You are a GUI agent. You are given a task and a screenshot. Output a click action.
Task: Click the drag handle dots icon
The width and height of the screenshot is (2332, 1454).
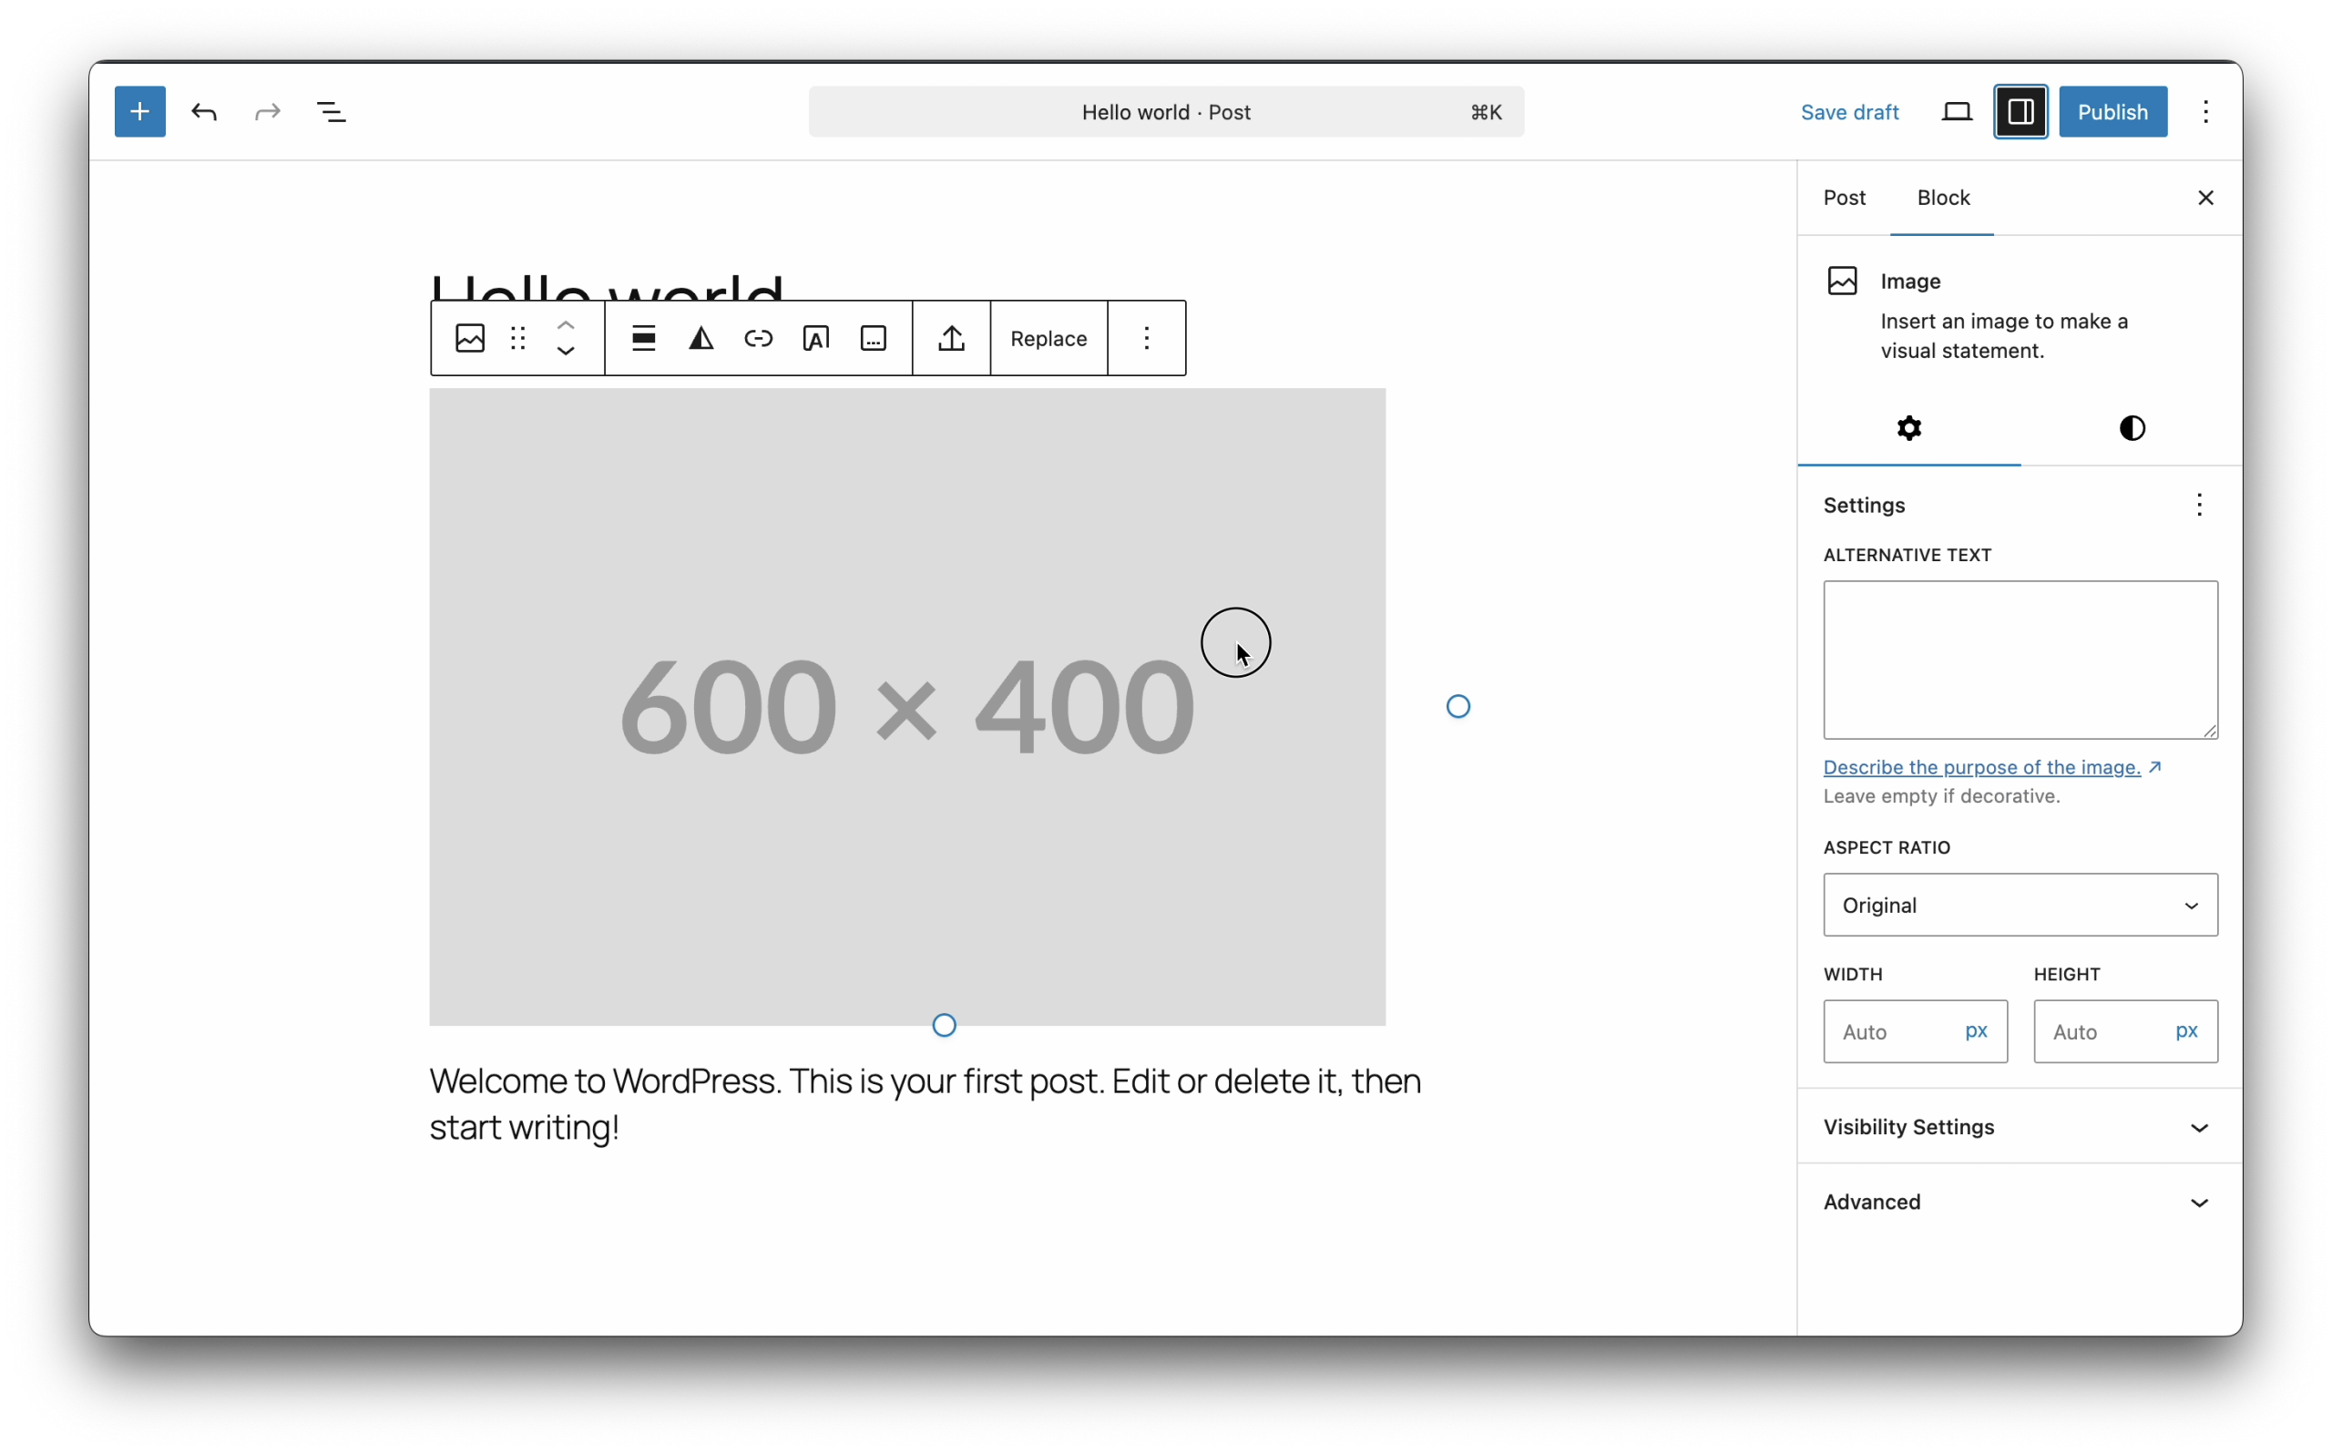pos(518,339)
